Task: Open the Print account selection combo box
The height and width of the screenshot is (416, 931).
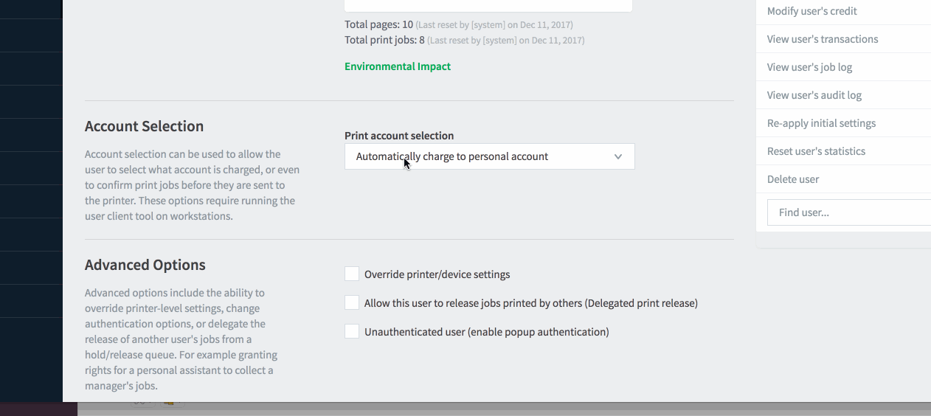Action: tap(489, 156)
